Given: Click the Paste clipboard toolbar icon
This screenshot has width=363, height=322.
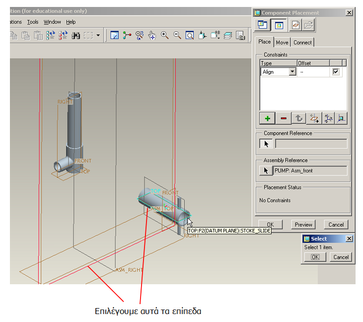Looking at the screenshot, I should (25, 35).
